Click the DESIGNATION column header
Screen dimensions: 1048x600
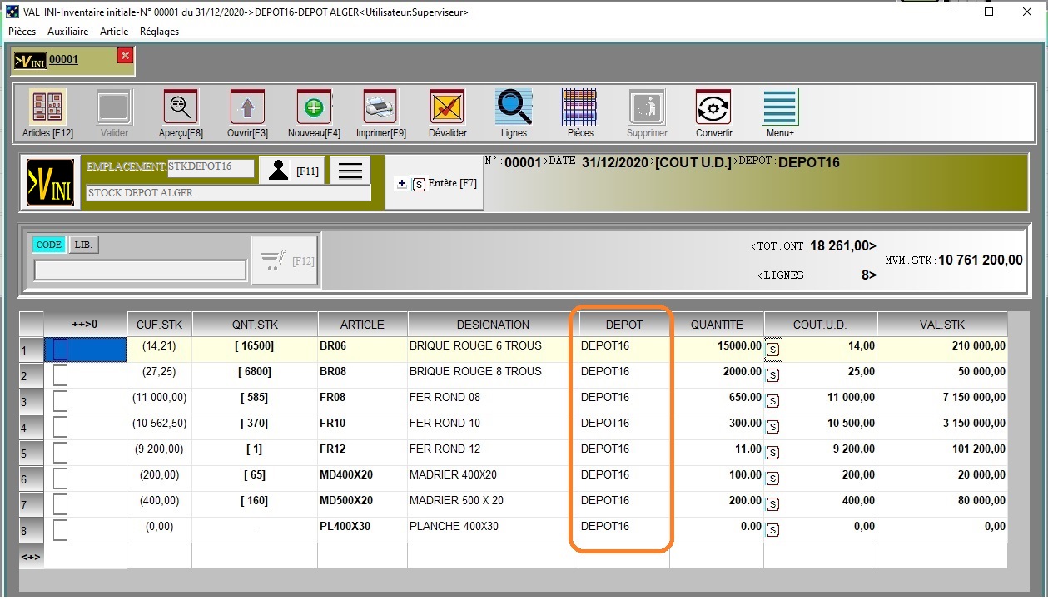point(494,325)
